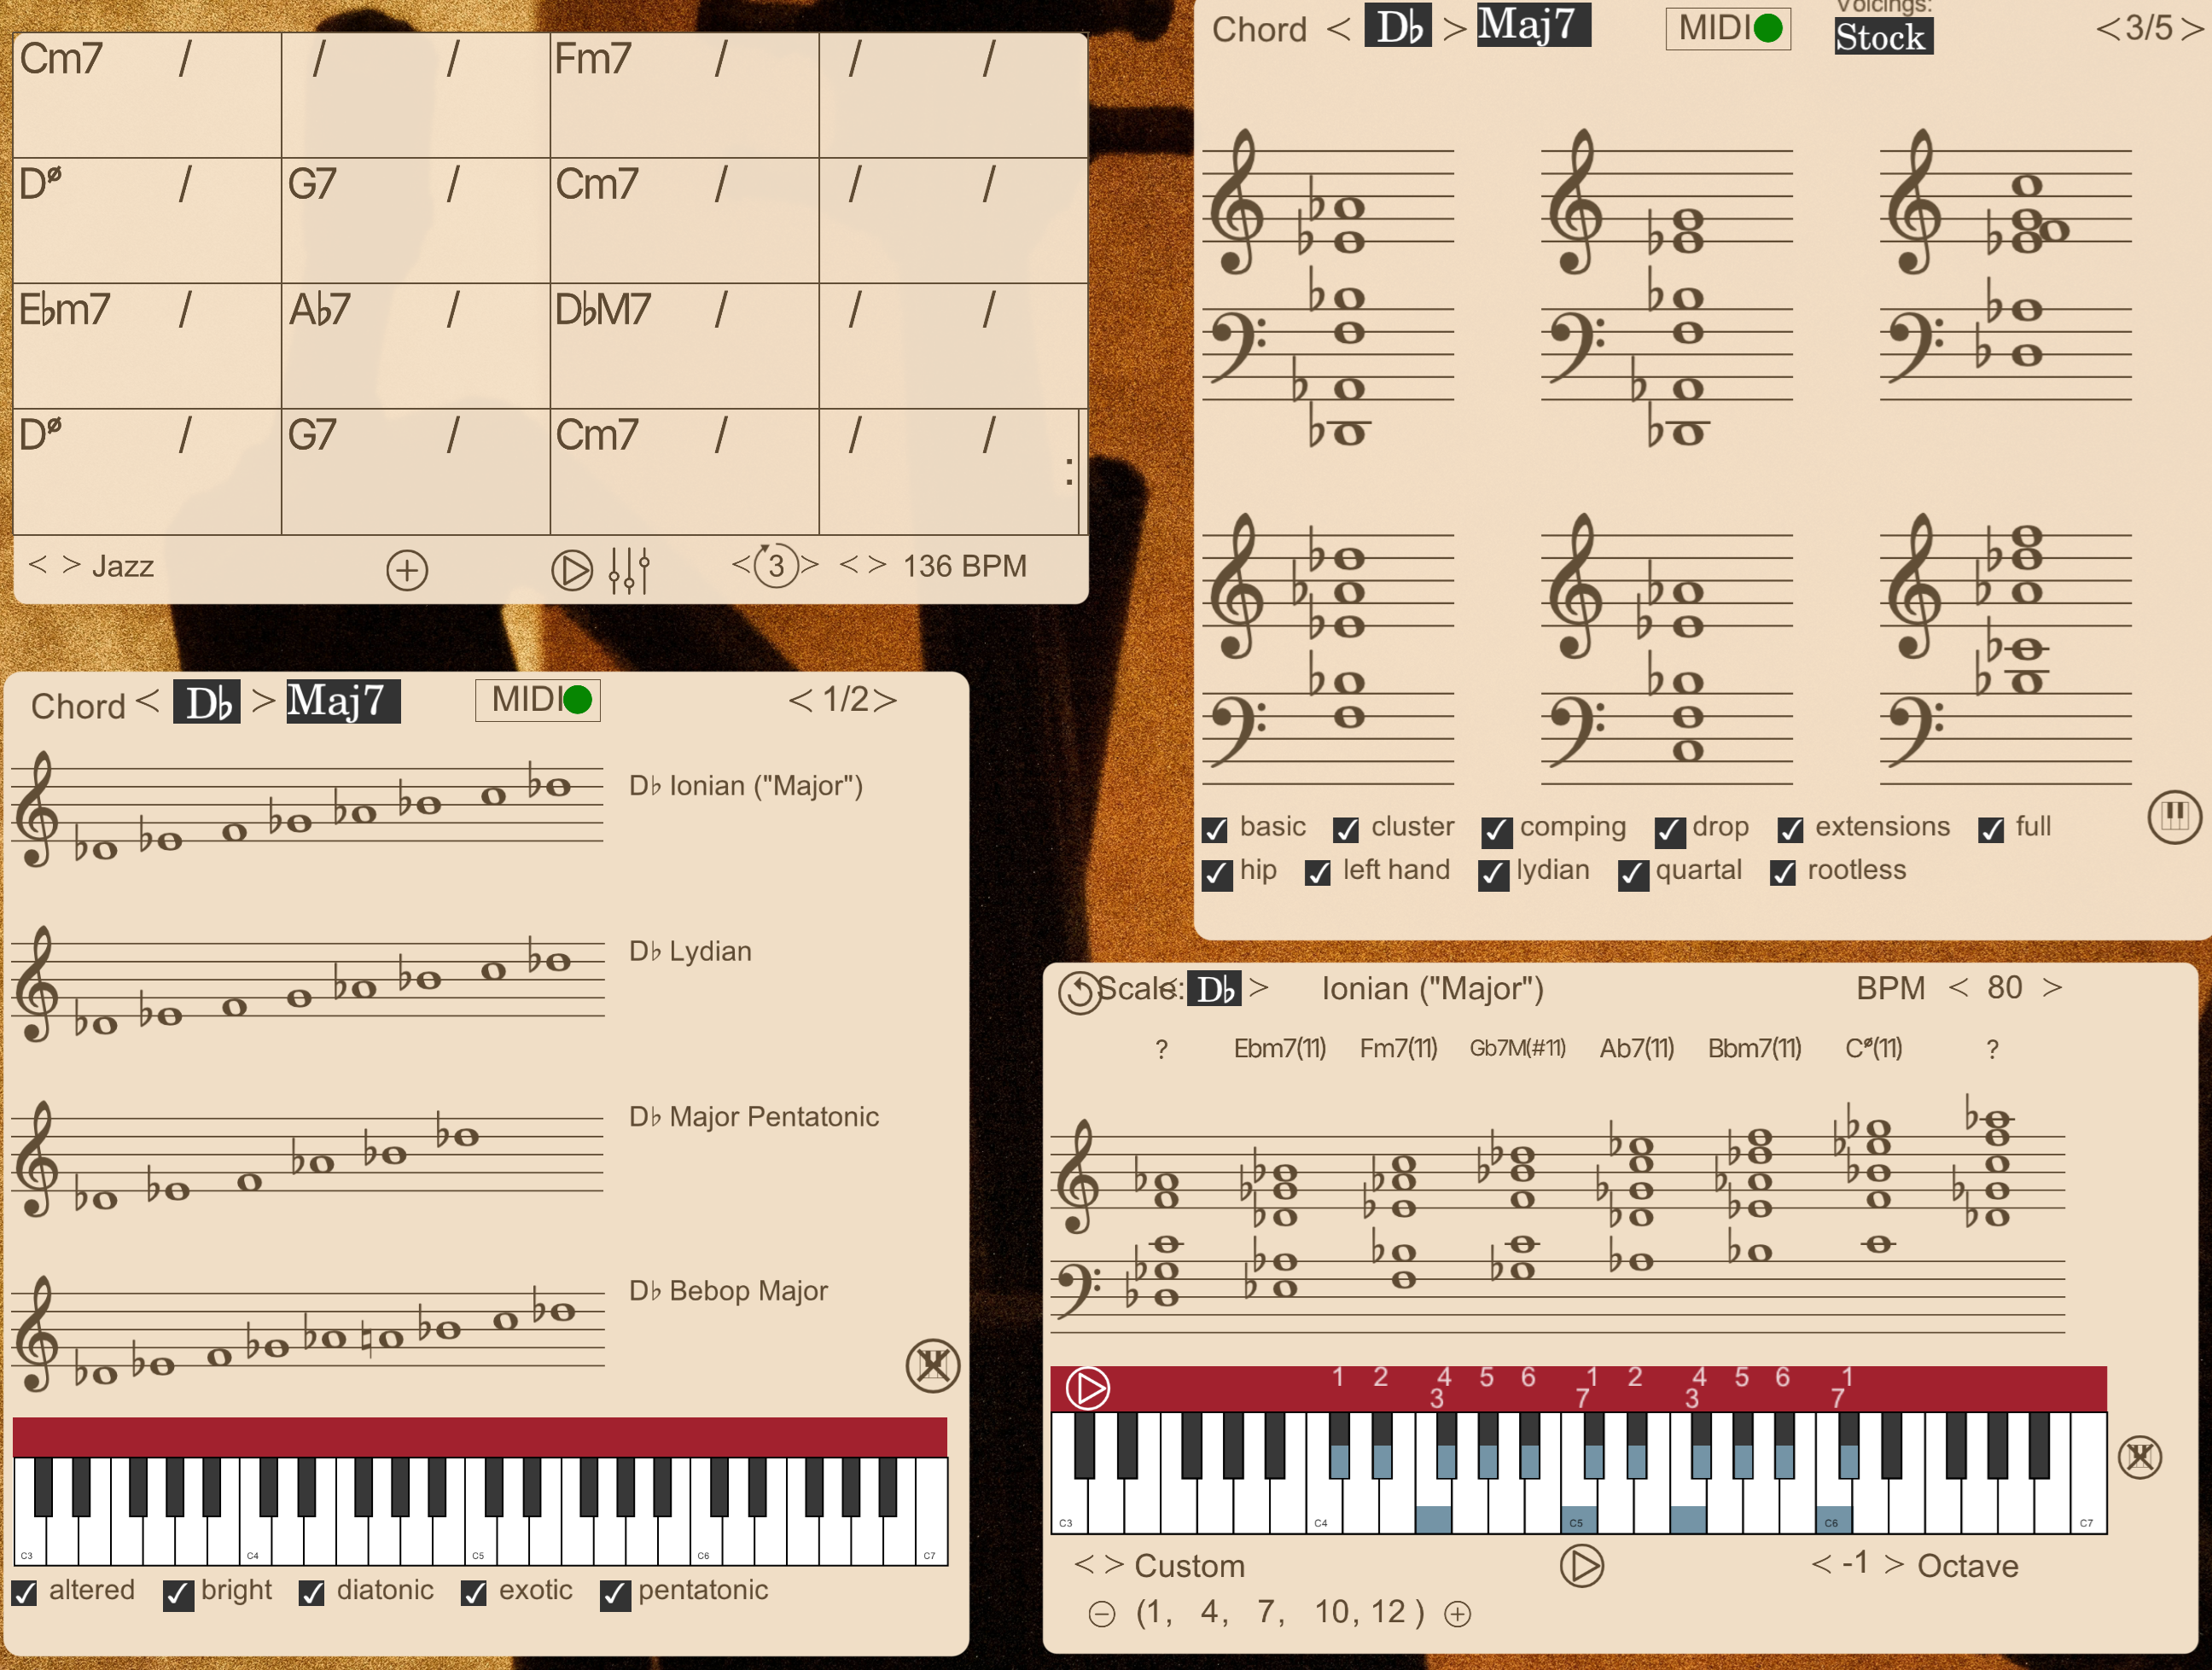Uncheck the extensions voicings checkbox
This screenshot has height=1670, width=2212.
[x=1790, y=829]
